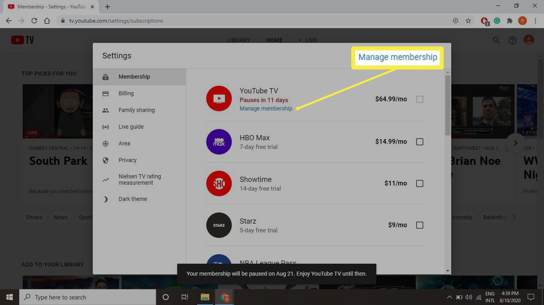Open the Billing settings section
Viewport: 544px width, 305px height.
click(x=139, y=93)
